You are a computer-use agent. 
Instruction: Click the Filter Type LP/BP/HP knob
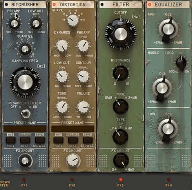pos(120,137)
